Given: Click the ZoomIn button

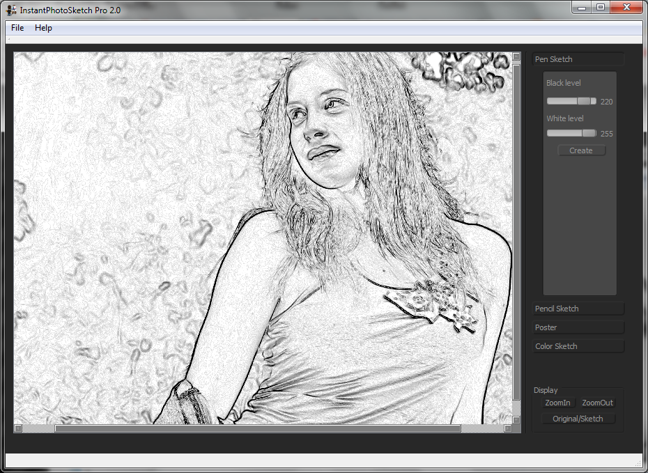Looking at the screenshot, I should click(557, 403).
